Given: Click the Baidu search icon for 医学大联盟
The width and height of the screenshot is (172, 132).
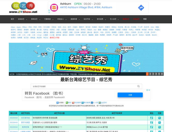Looking at the screenshot, I should coord(160,122).
